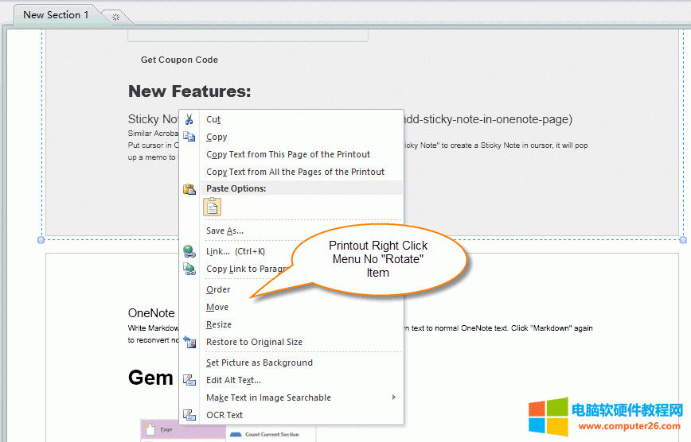
Task: Click the Copy icon in context menu
Action: click(189, 137)
